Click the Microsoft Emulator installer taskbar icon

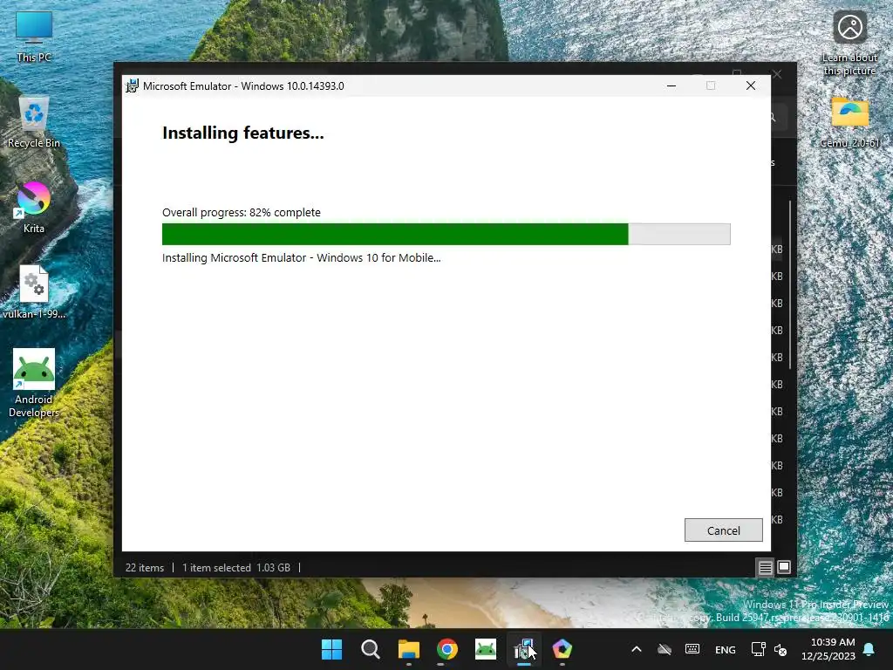[523, 649]
